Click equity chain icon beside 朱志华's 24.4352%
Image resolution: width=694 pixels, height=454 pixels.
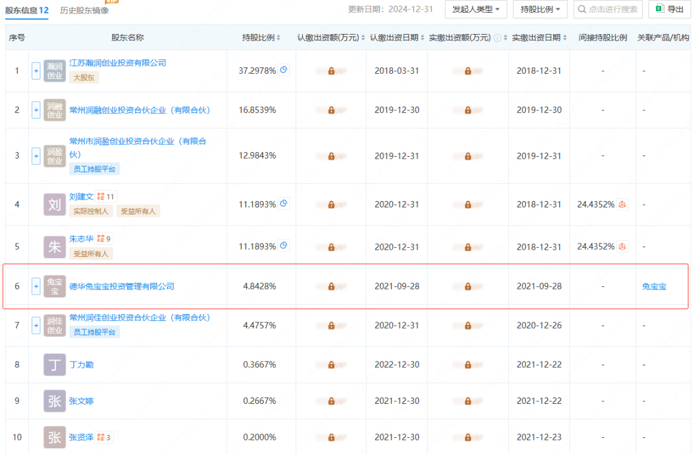point(622,247)
